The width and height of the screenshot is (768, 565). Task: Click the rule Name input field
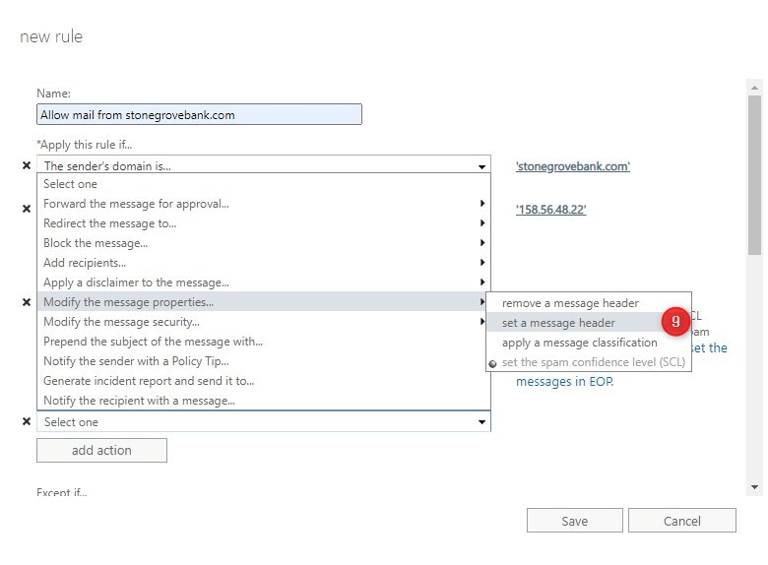click(199, 114)
